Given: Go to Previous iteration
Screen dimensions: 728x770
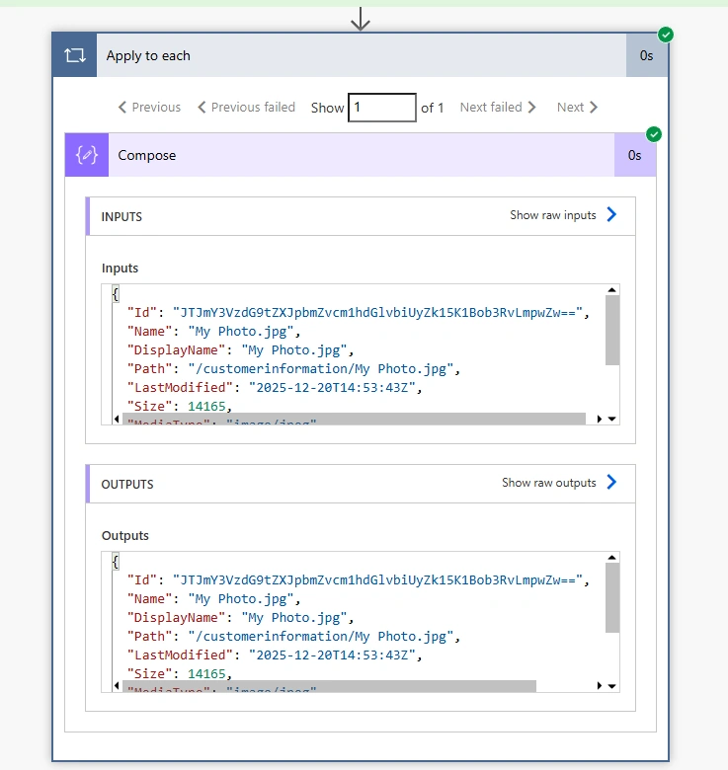Looking at the screenshot, I should point(149,107).
